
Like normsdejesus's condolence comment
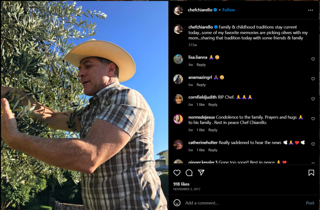[313, 119]
